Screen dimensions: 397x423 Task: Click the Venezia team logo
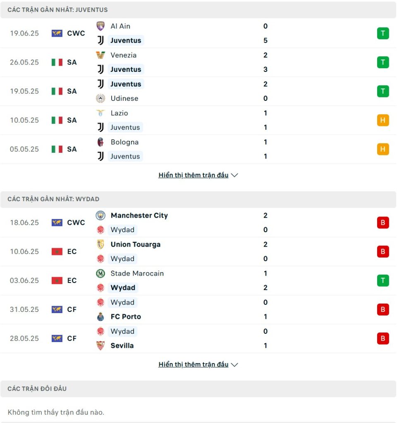tap(100, 55)
